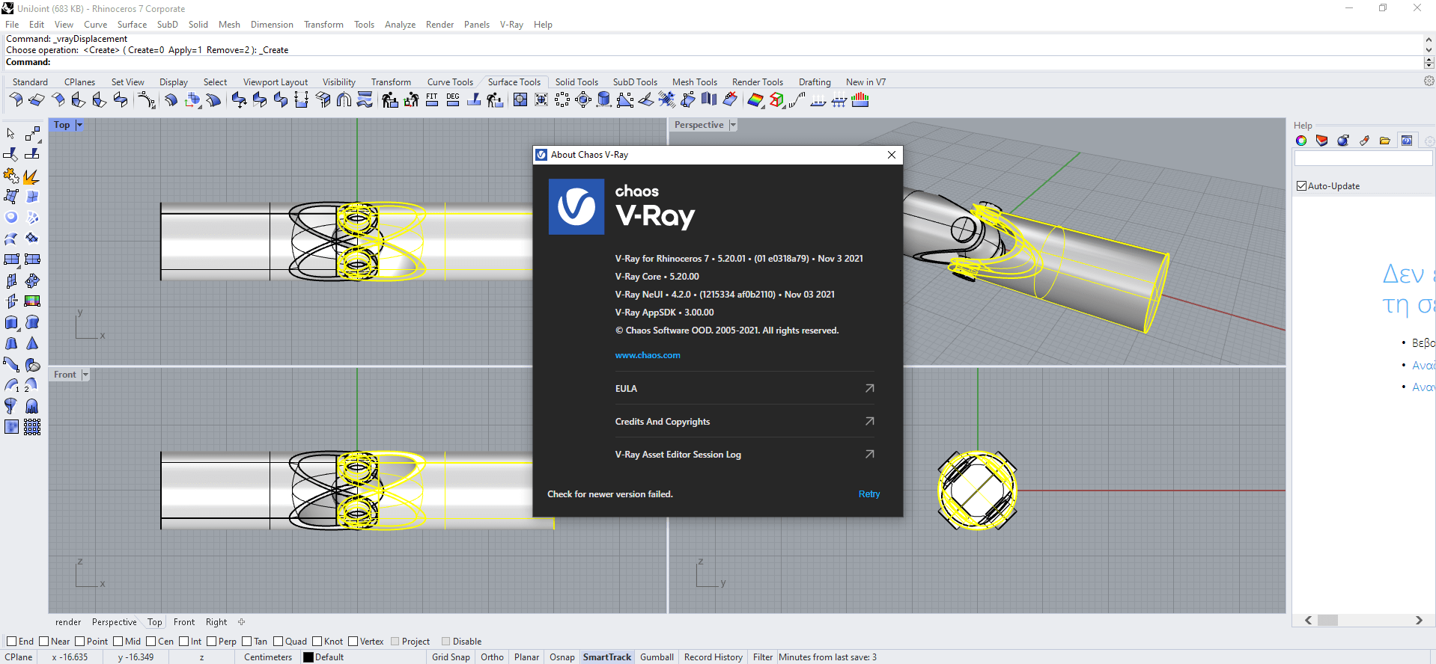Open the Analyze menu
The width and height of the screenshot is (1436, 664).
400,25
